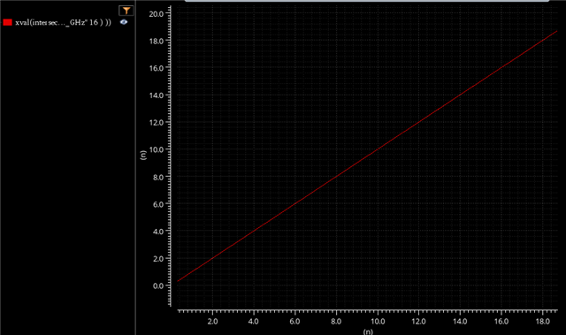Select the horizontal axis (n) unit label
The image size is (566, 335).
[368, 331]
